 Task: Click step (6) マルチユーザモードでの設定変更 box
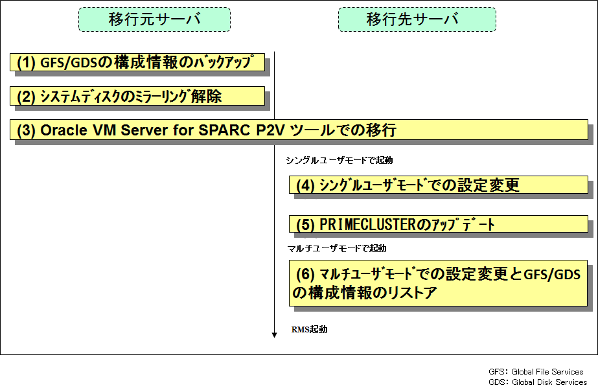[438, 283]
